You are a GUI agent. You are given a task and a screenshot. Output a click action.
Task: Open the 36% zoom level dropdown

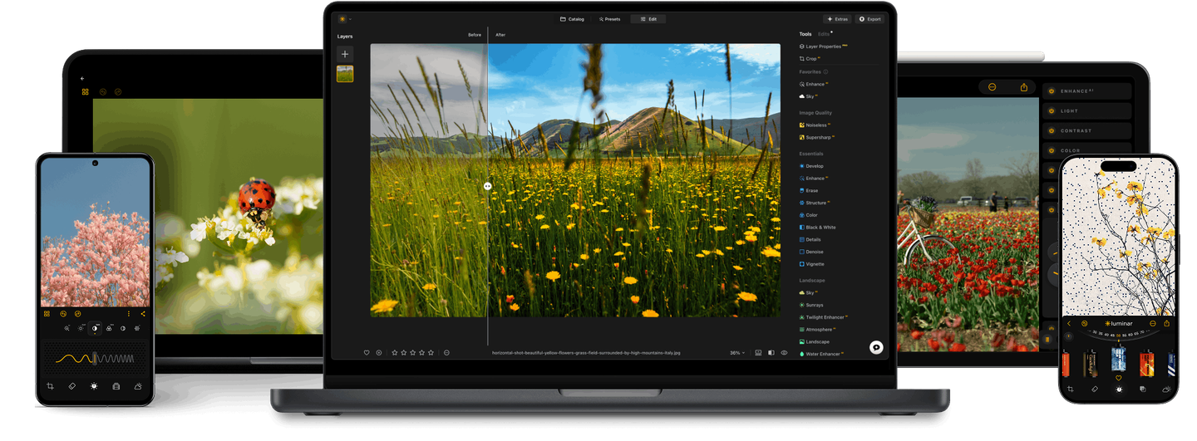(737, 353)
